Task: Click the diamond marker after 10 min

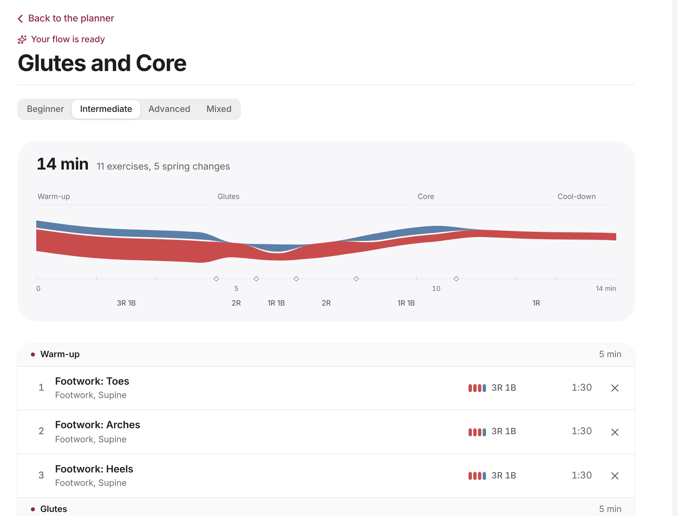Action: [456, 279]
